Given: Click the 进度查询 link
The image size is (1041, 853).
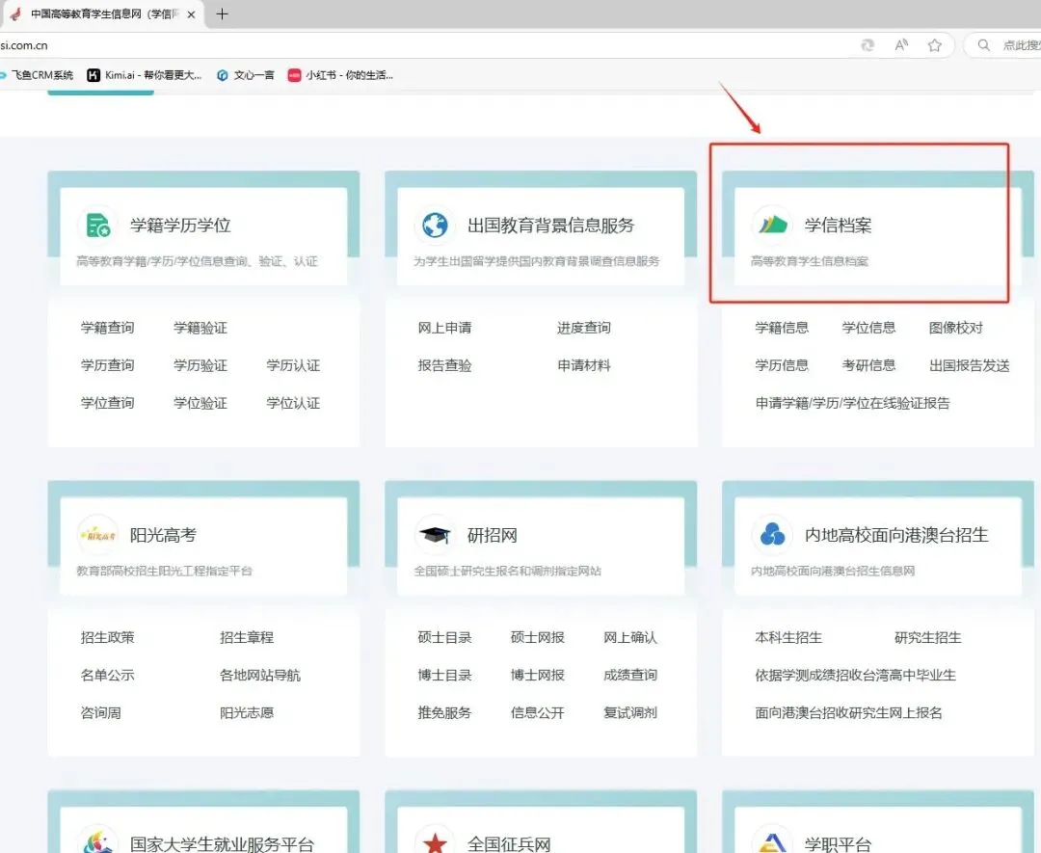Looking at the screenshot, I should [584, 328].
